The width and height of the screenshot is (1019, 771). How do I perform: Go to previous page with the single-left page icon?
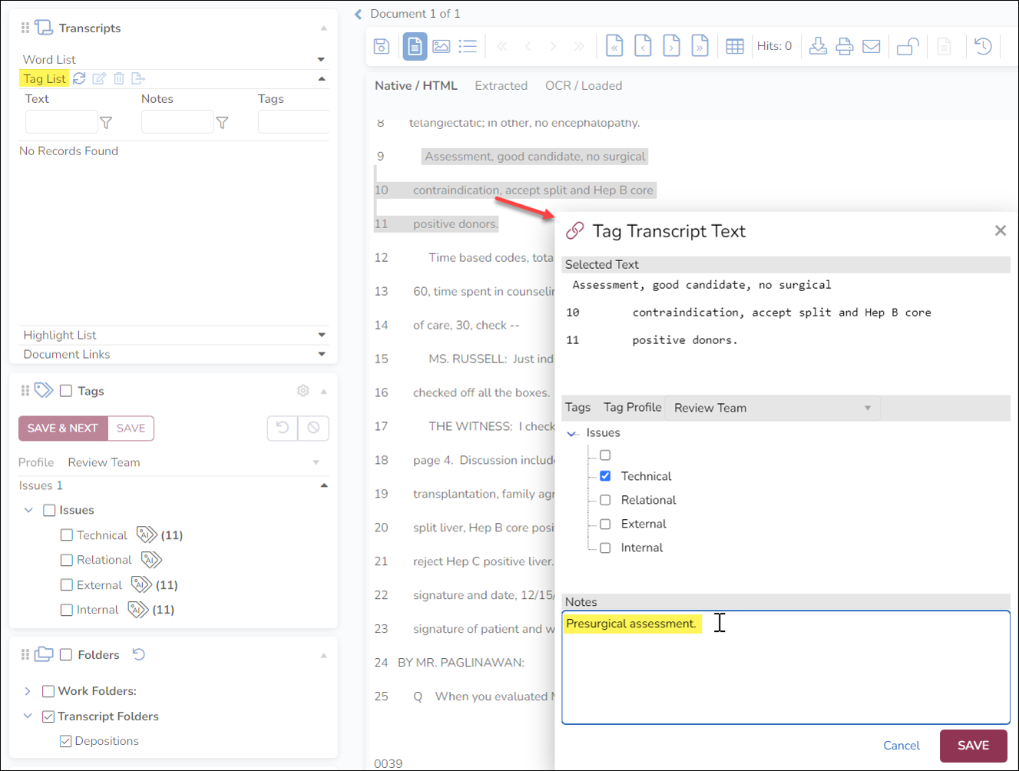[x=643, y=46]
